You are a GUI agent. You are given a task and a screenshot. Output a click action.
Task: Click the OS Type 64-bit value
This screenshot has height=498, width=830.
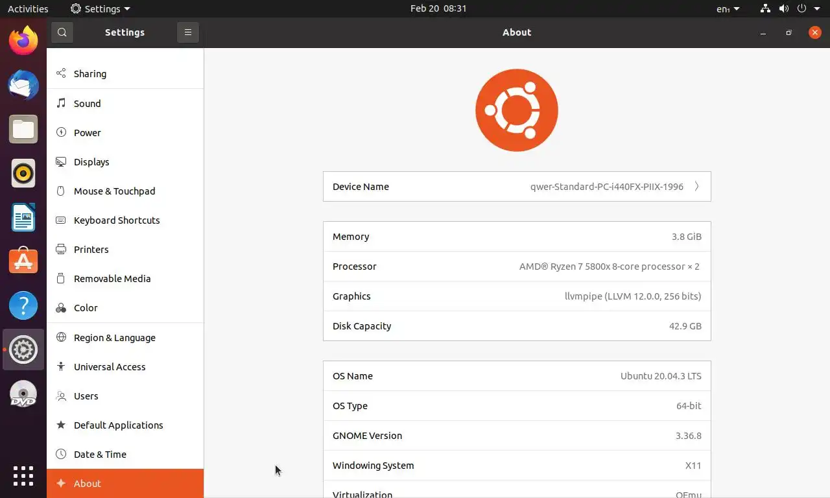(689, 405)
